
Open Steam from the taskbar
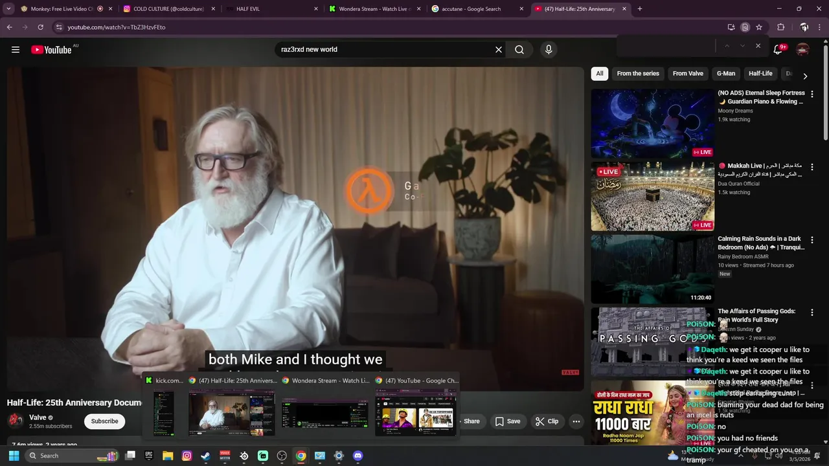pyautogui.click(x=205, y=456)
